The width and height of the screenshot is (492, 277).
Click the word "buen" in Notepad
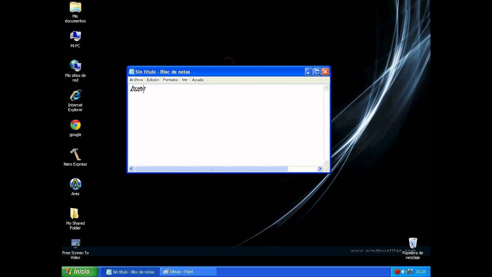click(x=138, y=89)
